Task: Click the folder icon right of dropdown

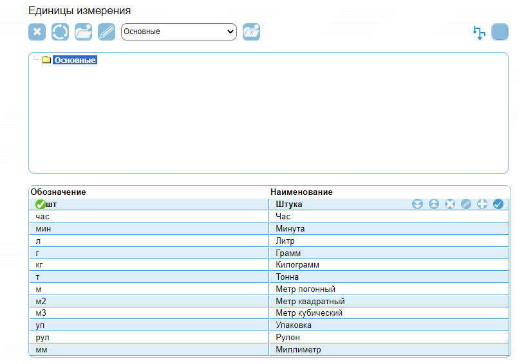Action: (x=251, y=32)
